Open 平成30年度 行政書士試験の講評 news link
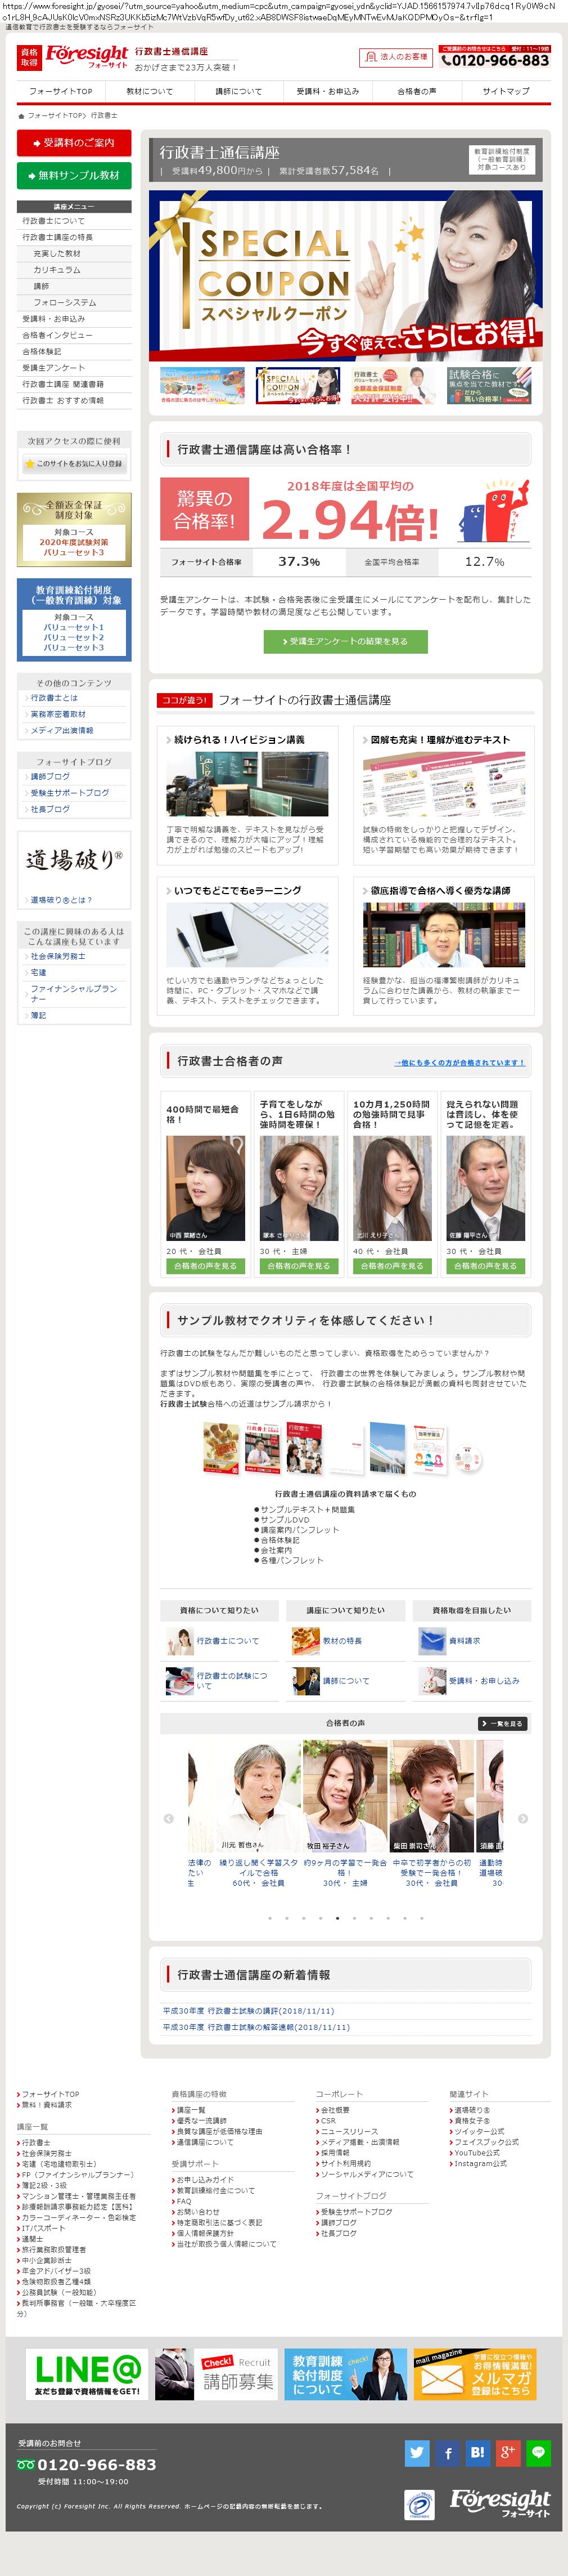This screenshot has height=2576, width=568. [249, 2010]
